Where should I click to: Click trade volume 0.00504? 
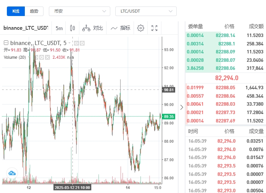[x=255, y=190]
